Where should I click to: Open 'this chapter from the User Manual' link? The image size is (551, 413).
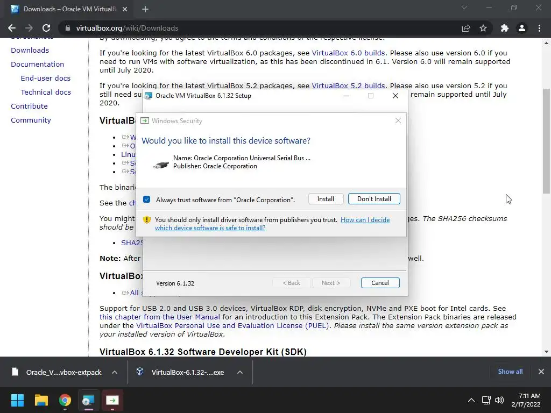(159, 317)
